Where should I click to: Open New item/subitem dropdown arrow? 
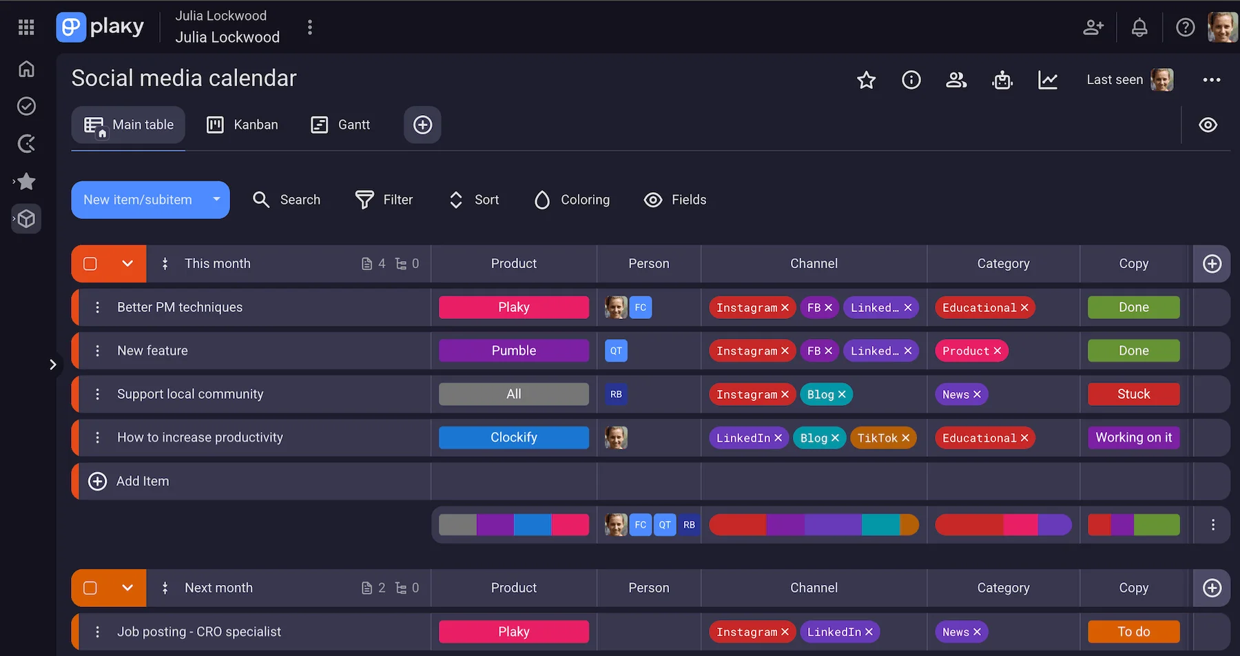coord(216,200)
